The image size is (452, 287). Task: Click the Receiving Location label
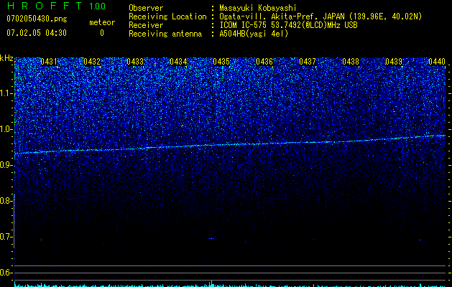tap(167, 17)
